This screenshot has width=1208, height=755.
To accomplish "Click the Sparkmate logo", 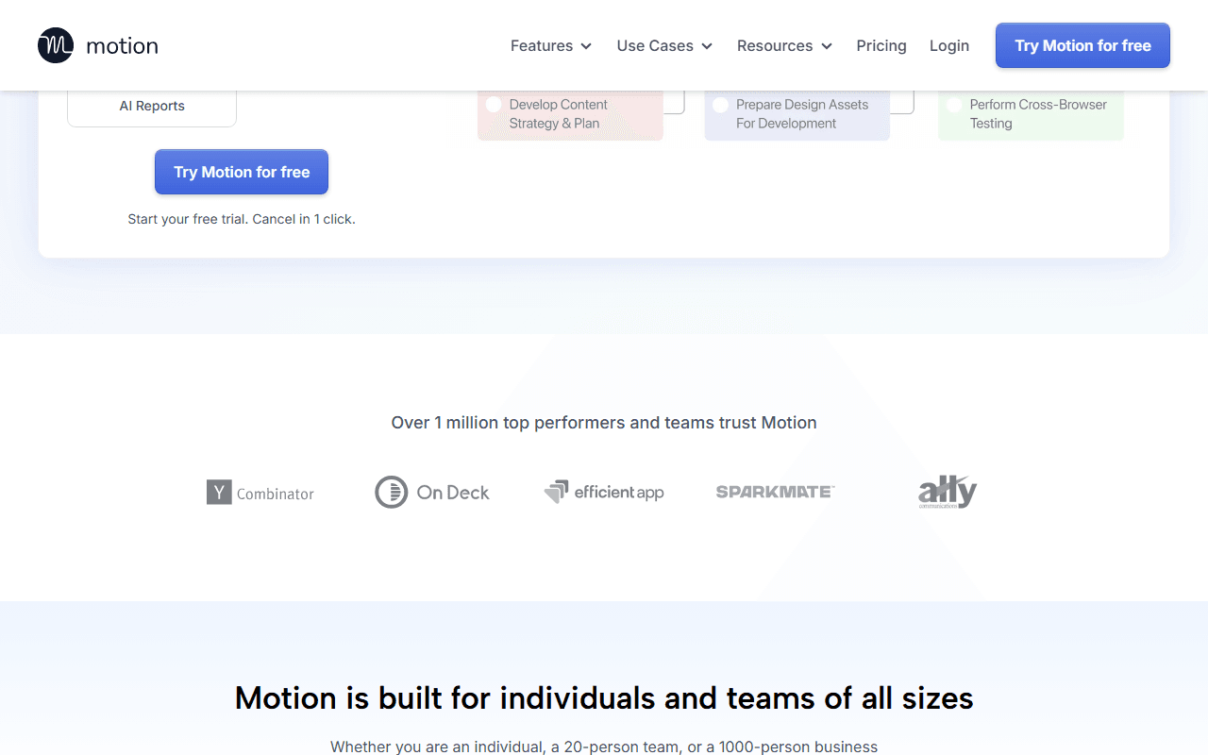I will [775, 492].
